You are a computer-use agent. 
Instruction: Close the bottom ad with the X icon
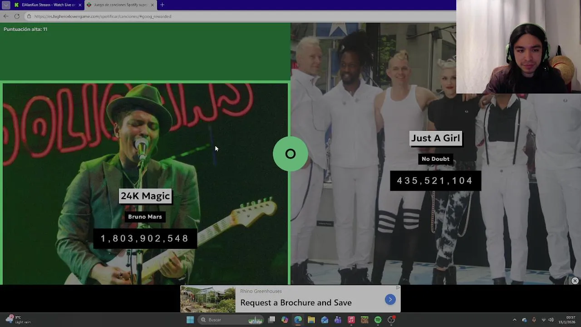[575, 281]
